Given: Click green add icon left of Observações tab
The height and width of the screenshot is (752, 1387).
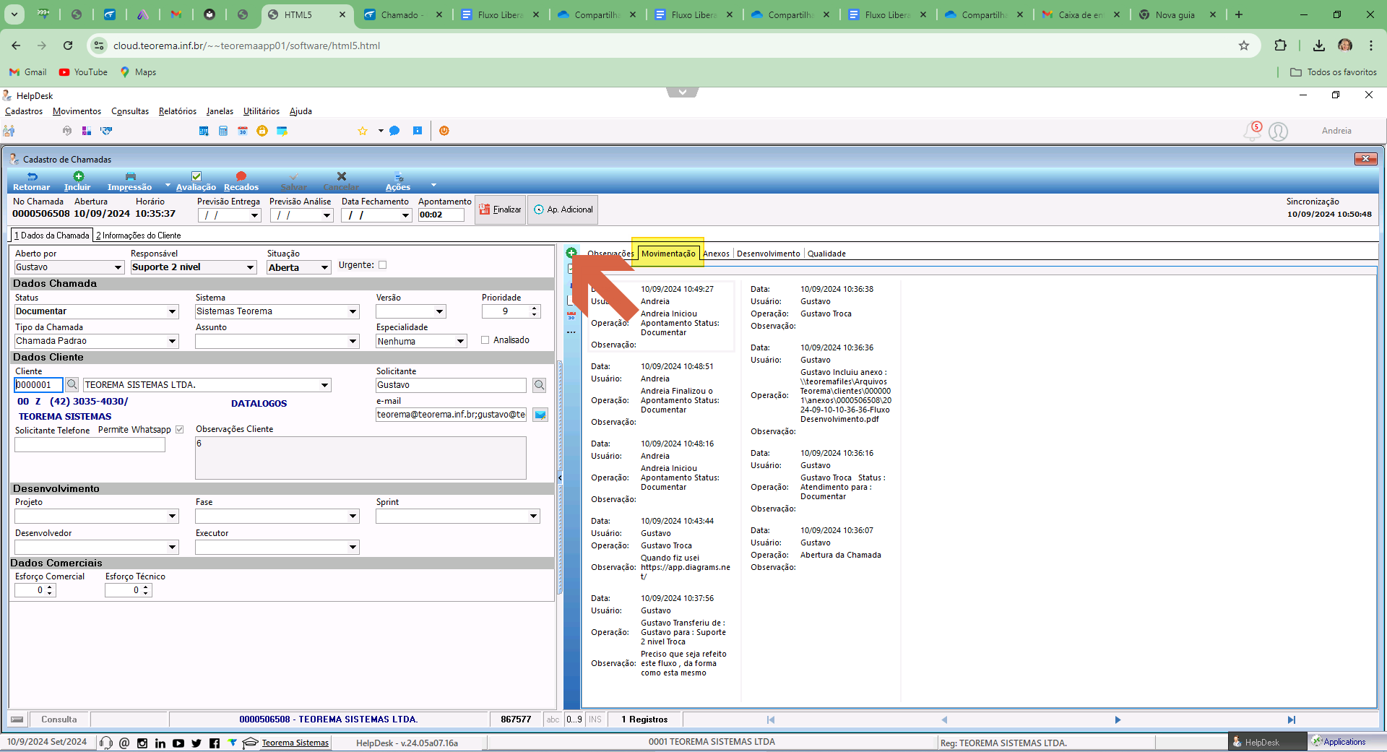Looking at the screenshot, I should 571,253.
